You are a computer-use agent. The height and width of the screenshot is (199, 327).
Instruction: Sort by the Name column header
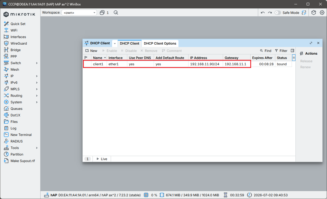pyautogui.click(x=99, y=58)
